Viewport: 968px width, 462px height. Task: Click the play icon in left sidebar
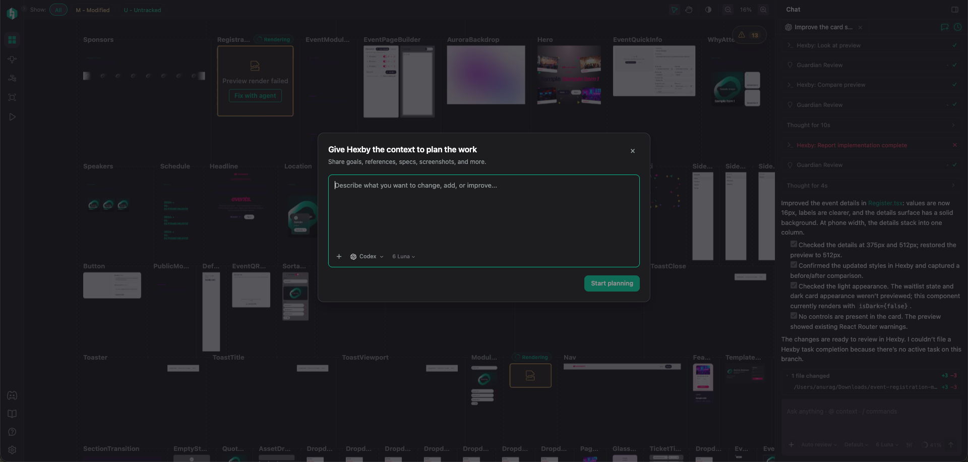(12, 117)
